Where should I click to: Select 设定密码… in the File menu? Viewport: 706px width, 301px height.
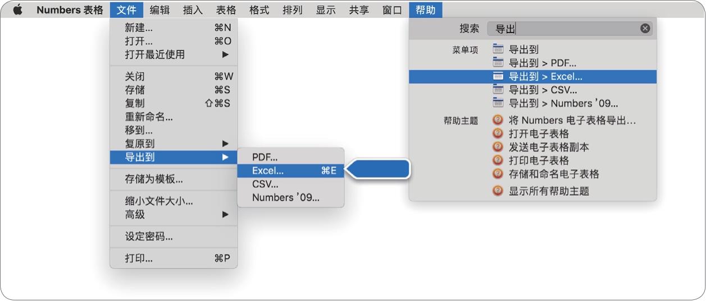pyautogui.click(x=149, y=237)
